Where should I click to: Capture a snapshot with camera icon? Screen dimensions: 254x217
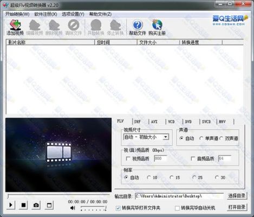point(36,205)
